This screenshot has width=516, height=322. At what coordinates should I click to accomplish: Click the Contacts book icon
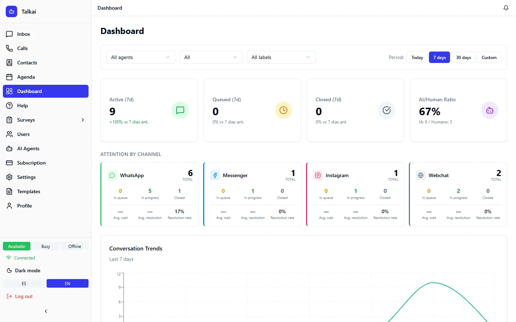point(9,63)
